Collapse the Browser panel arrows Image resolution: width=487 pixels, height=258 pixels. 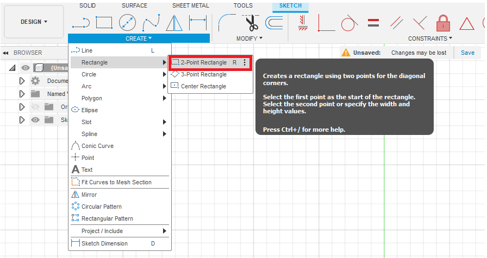click(5, 53)
